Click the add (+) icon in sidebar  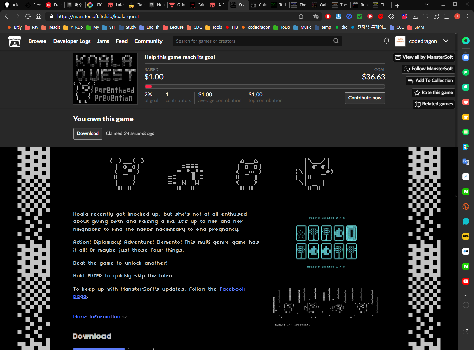[x=466, y=305]
